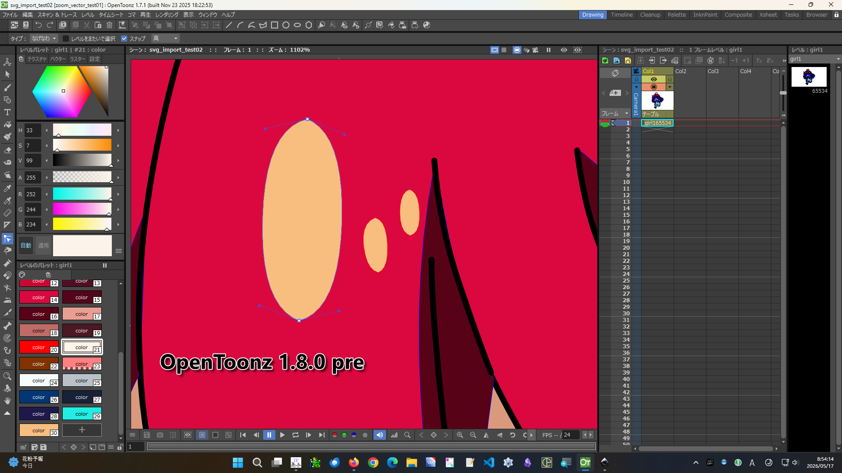
Task: Toggle loop playback button
Action: pos(296,435)
